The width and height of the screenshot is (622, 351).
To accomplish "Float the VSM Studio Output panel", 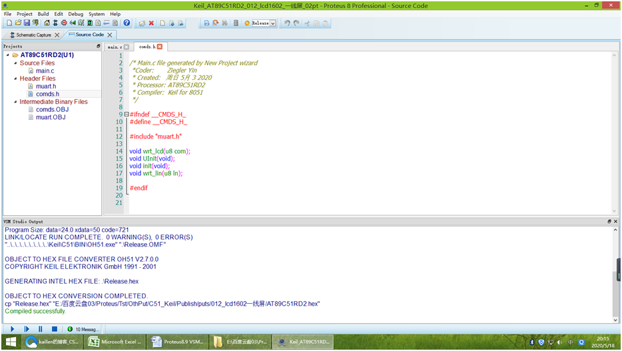I will pos(609,221).
